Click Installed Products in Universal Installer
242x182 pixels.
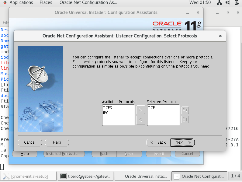pos(64,154)
